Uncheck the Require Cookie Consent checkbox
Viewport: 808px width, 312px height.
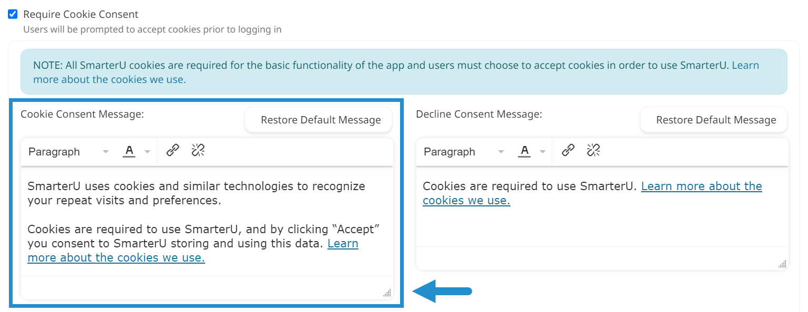pos(13,14)
